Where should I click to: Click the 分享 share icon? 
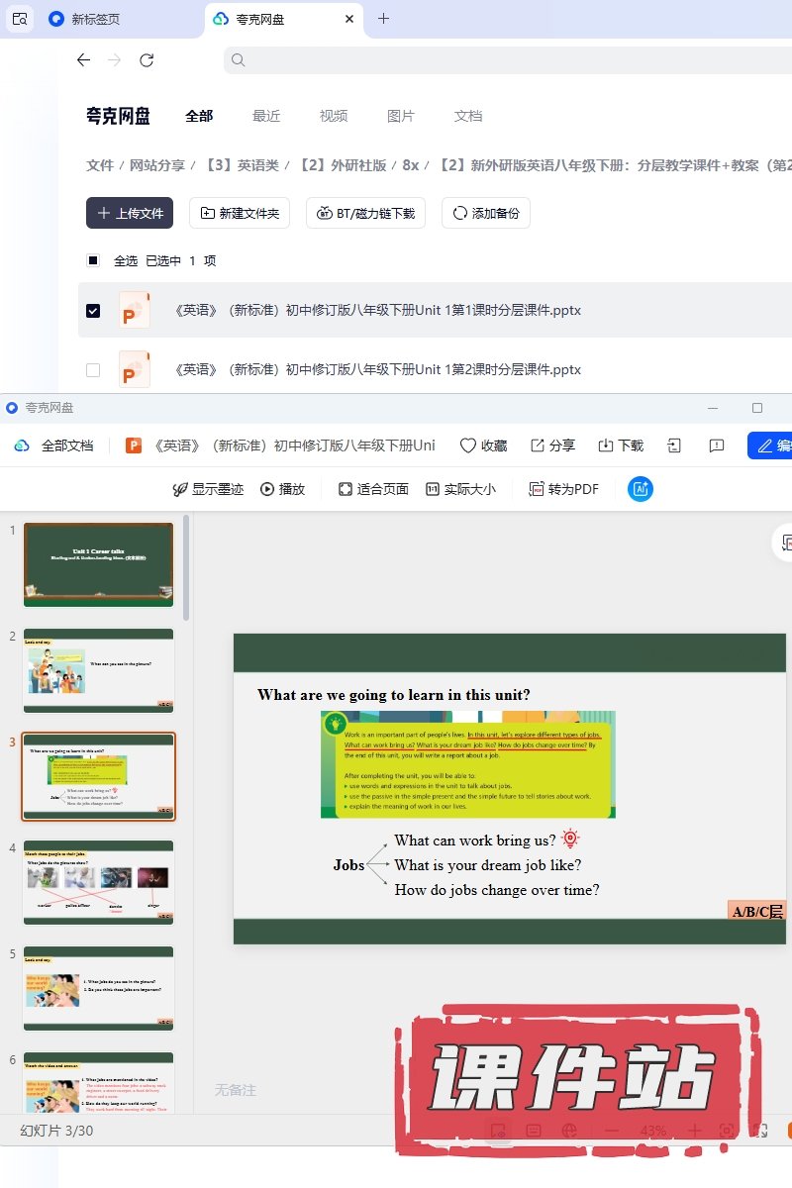pos(538,445)
